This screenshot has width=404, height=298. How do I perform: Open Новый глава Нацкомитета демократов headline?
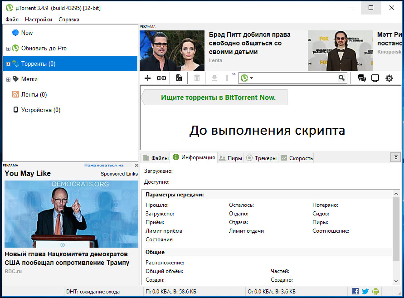tap(67, 258)
